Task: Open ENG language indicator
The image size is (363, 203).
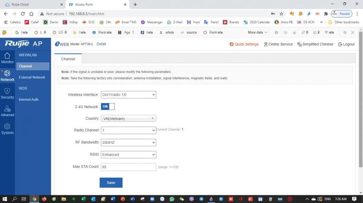Action: [328, 199]
